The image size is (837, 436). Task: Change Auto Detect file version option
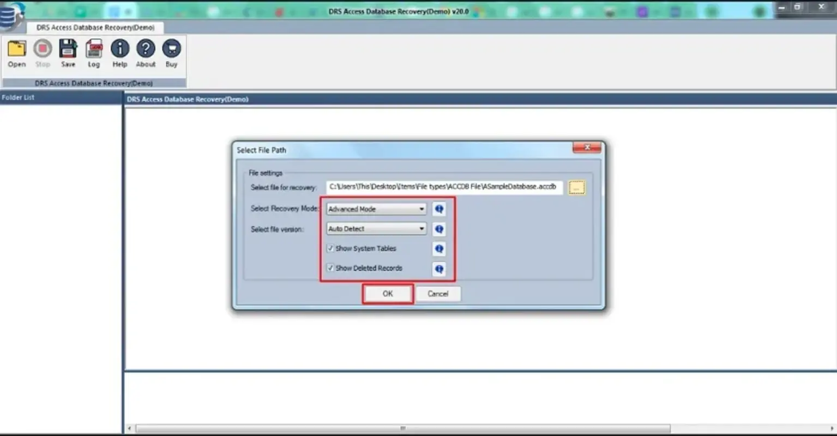[375, 229]
